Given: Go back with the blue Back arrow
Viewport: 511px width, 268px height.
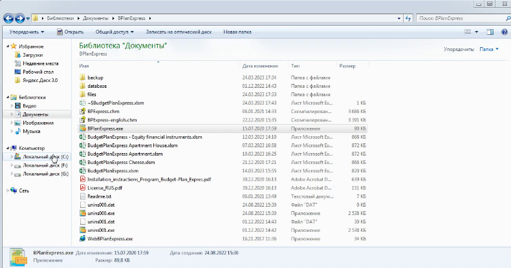Looking at the screenshot, I should (x=8, y=18).
